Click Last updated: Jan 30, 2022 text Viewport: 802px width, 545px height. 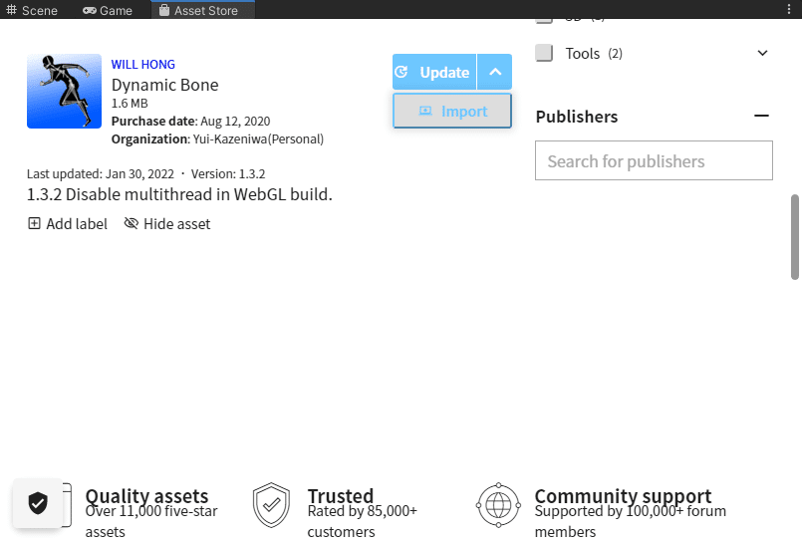coord(101,174)
